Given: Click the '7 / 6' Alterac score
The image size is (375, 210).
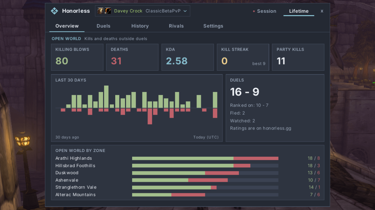Looking at the screenshot, I should click(315, 195).
